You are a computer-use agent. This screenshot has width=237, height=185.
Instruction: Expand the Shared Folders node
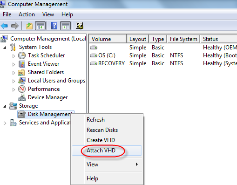point(14,73)
